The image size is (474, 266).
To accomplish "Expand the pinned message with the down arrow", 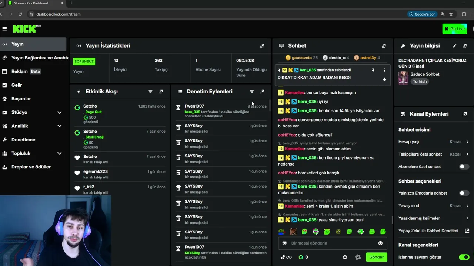I will pos(384,79).
